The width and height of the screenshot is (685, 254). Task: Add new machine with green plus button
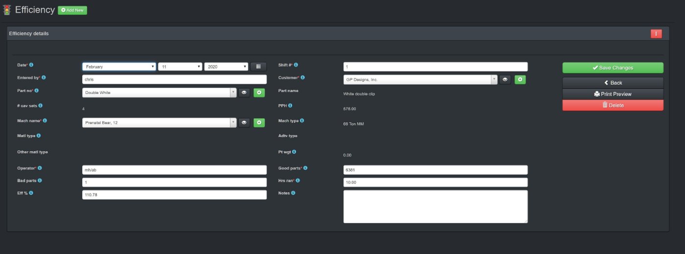tap(259, 122)
